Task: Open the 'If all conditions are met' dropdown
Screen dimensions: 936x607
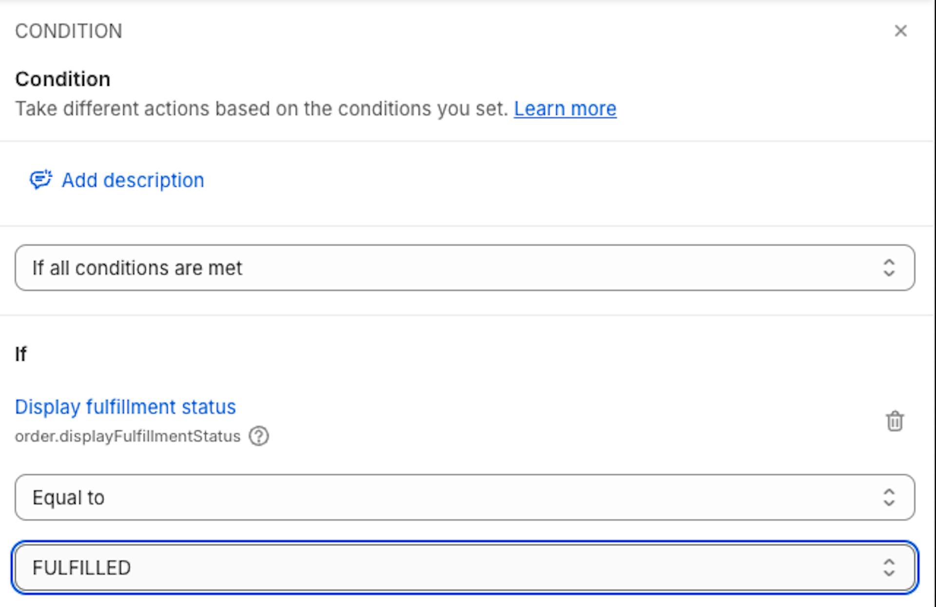Action: [x=464, y=268]
